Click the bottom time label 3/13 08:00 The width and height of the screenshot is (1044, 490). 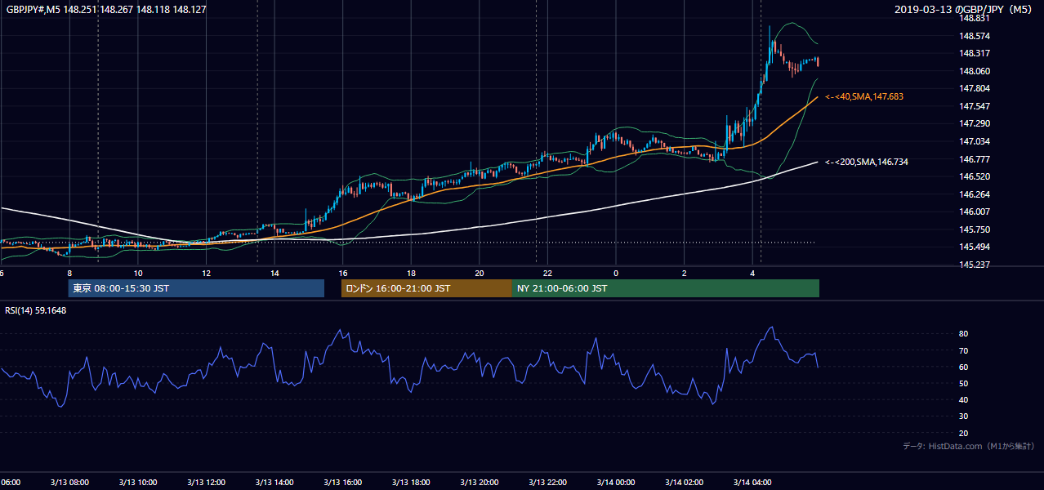point(69,483)
